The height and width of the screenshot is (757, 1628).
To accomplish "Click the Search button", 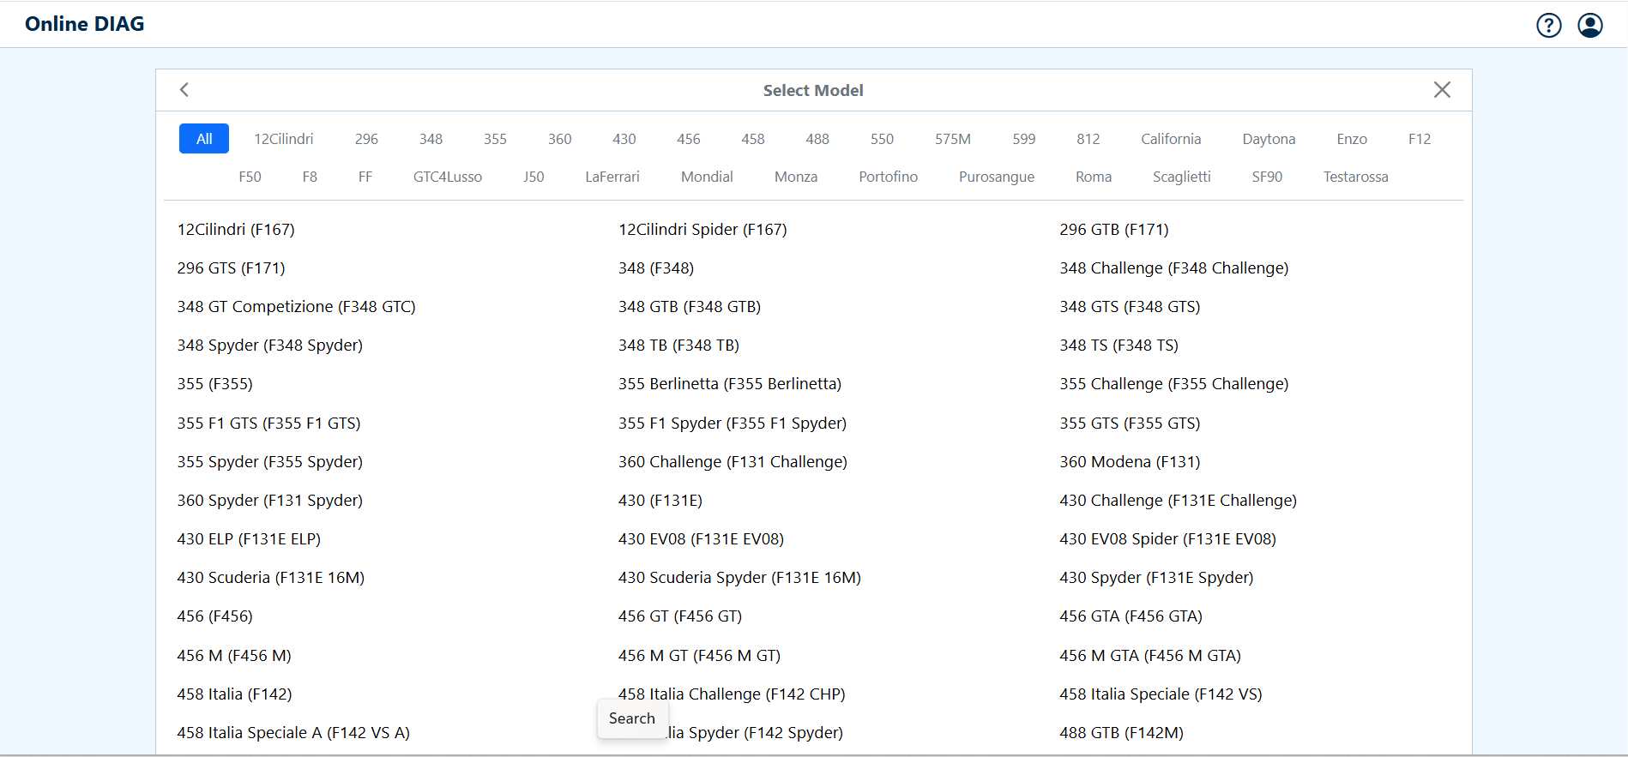I will pyautogui.click(x=631, y=718).
